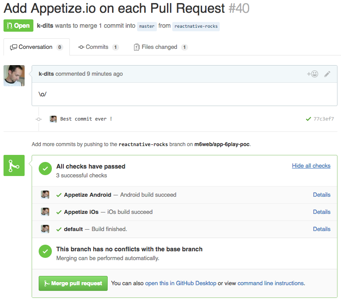Click open this in GitHub Desktop link
The width and height of the screenshot is (341, 301).
181,283
